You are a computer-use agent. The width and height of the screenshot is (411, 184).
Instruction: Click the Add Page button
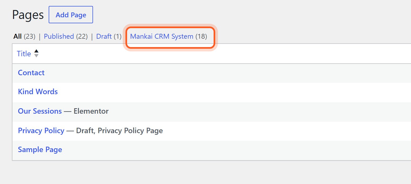(71, 15)
